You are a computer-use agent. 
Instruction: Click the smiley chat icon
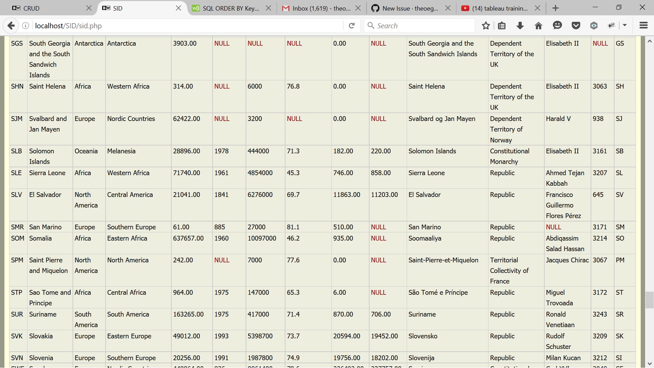[557, 26]
